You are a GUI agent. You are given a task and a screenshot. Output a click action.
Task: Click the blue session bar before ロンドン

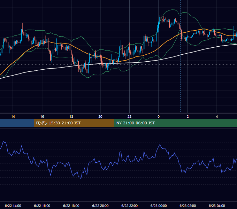click(x=17, y=123)
